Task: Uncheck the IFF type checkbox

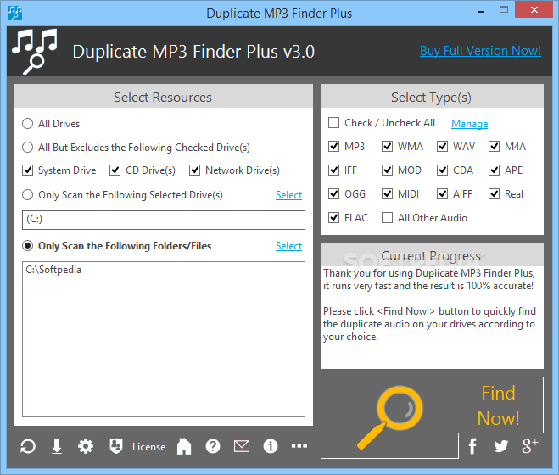Action: point(333,170)
